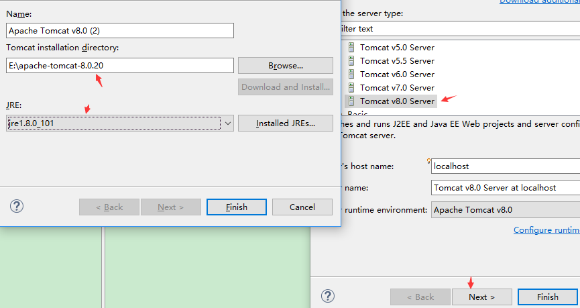Screen dimensions: 580x308
Task: Click the server icon beside Tomcat v7.0 Server
Action: pyautogui.click(x=351, y=88)
